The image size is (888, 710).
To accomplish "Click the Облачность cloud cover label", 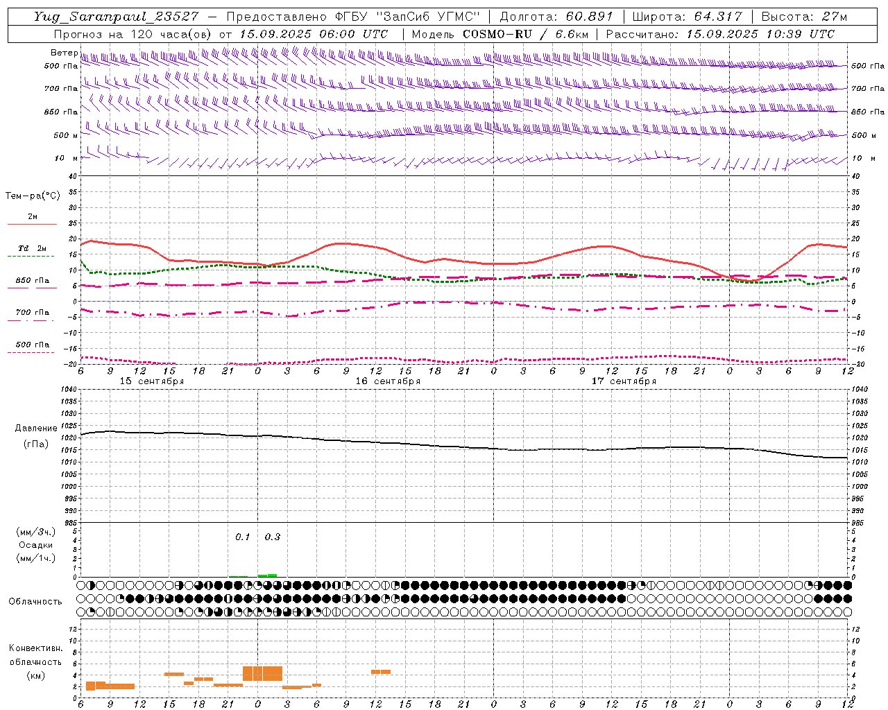I will click(35, 601).
